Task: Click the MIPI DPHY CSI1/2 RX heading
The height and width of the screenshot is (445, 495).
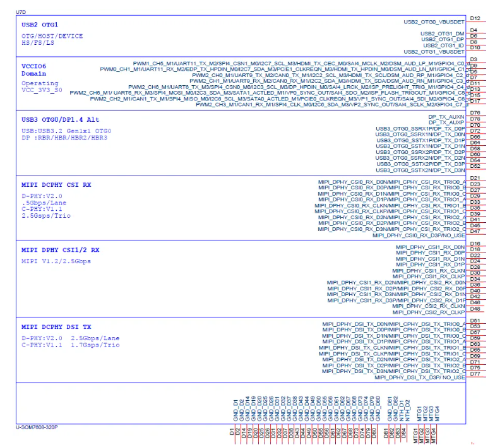Action: [x=61, y=250]
